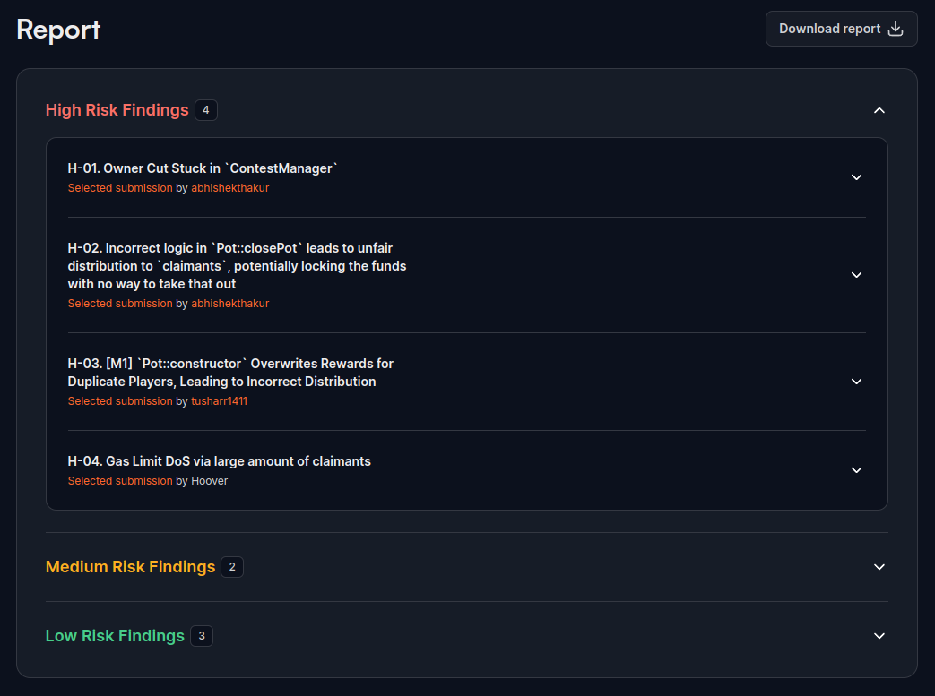This screenshot has height=696, width=935.
Task: Open the H-03 Overwrites Rewards finding title
Action: (x=230, y=373)
